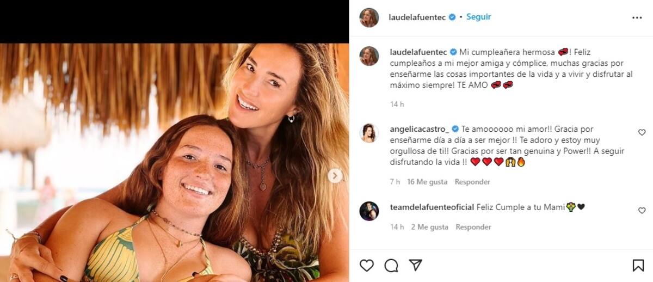
Task: Share the post with the paper plane icon
Action: (415, 265)
